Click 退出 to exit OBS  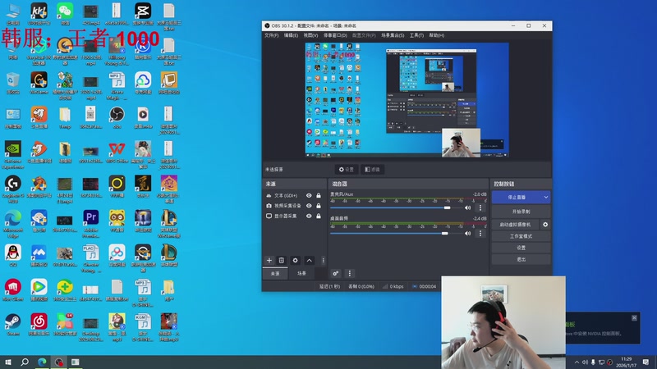(521, 259)
